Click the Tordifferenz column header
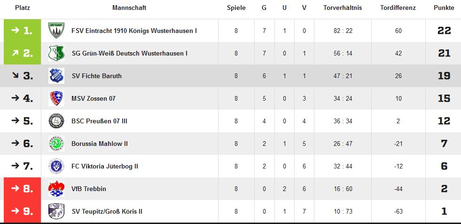The image size is (461, 224). point(398,8)
